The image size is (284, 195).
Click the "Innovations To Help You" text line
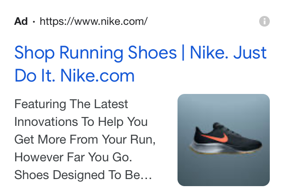[81, 121]
